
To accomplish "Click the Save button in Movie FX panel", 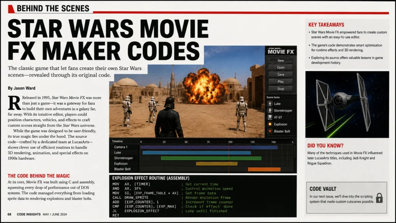I will click(281, 75).
